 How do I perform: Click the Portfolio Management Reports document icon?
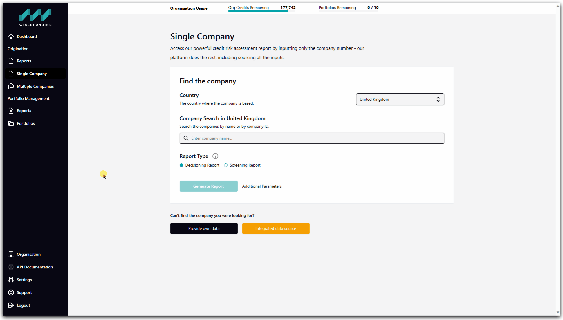[11, 111]
